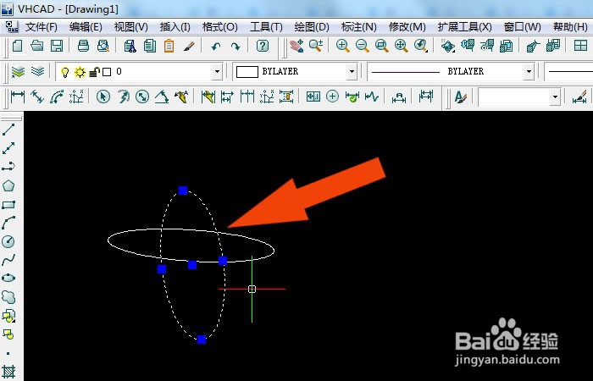Click the Undo arrow
The image size is (593, 381).
point(215,47)
